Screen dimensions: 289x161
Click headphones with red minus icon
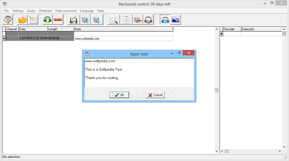pyautogui.click(x=148, y=19)
